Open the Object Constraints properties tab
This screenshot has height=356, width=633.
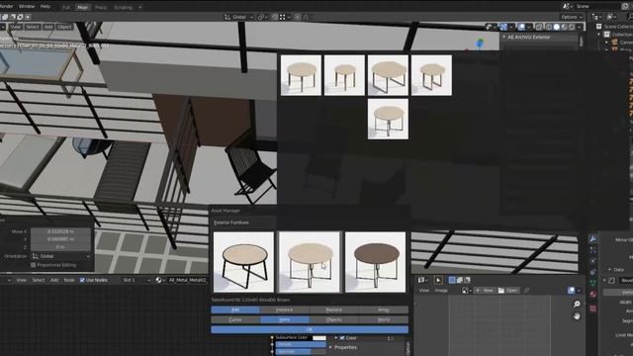592,272
